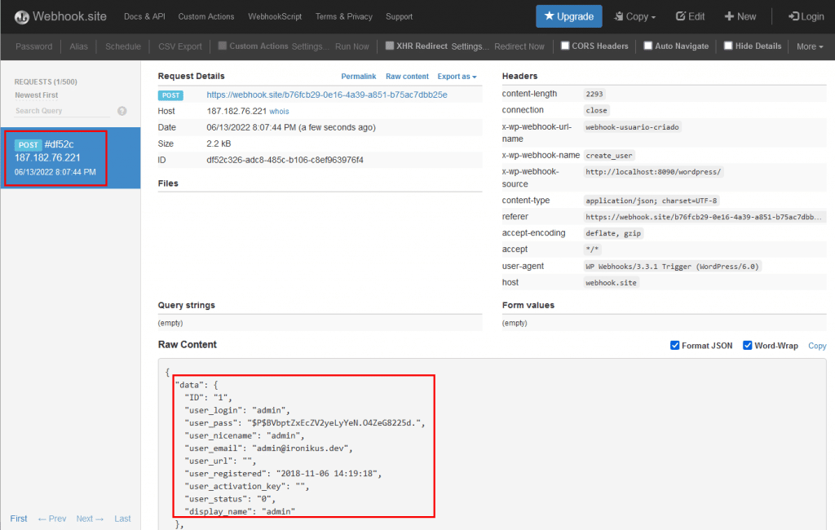Go to Last page of requests
This screenshot has width=835, height=530.
coord(122,519)
